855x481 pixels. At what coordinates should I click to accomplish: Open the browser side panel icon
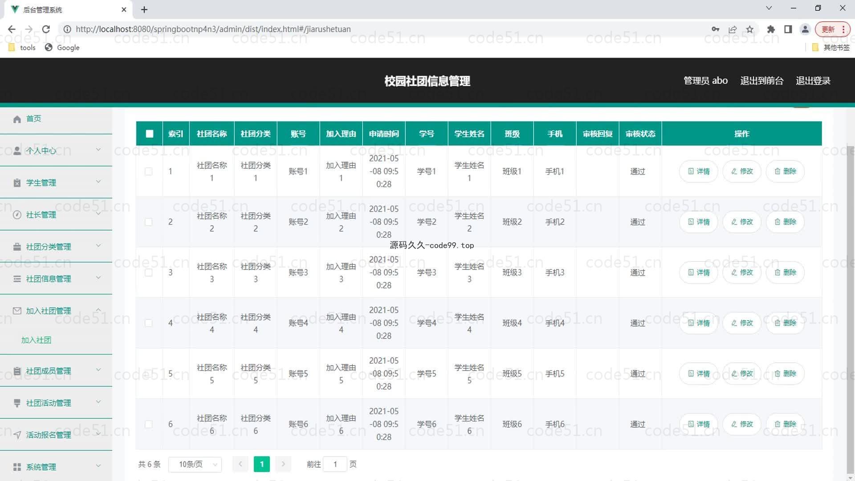[x=788, y=29]
